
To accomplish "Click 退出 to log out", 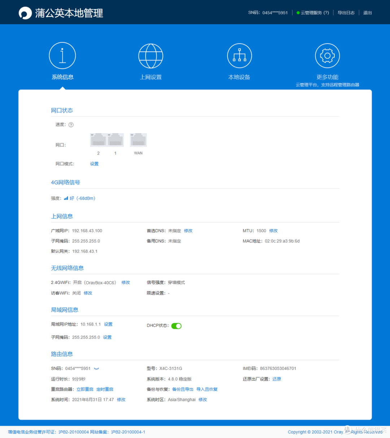I will tap(367, 13).
